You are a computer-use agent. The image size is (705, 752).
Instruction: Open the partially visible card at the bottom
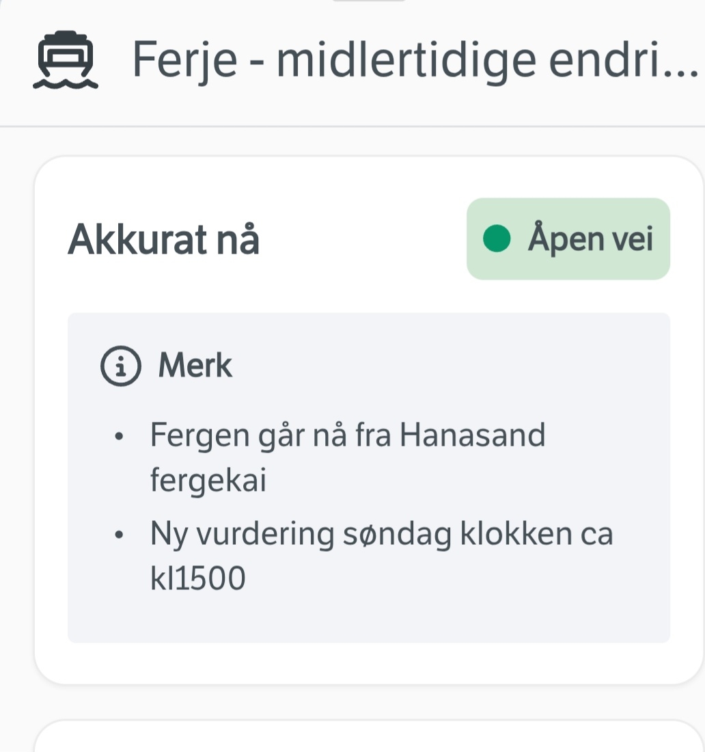369,737
